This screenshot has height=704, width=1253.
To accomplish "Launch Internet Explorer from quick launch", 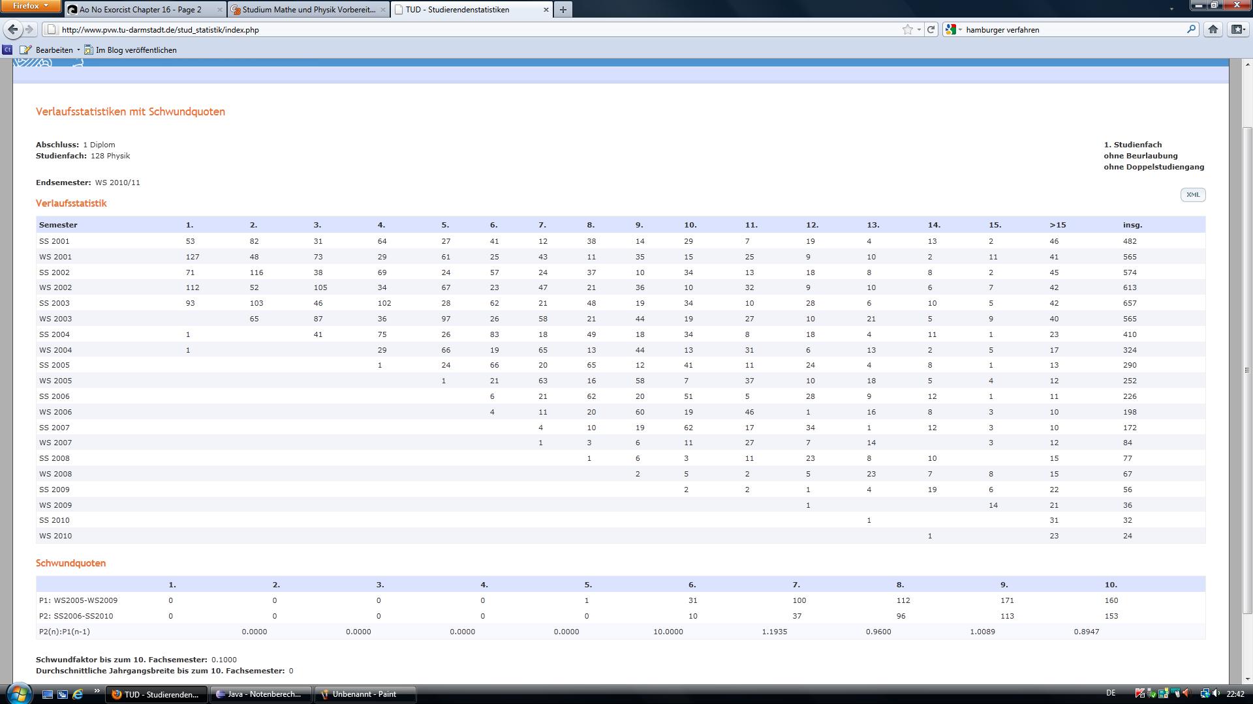I will 78,694.
